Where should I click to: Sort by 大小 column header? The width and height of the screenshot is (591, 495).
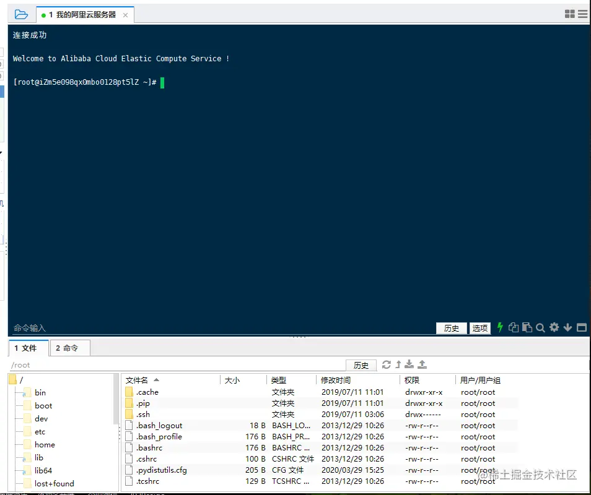(243, 380)
